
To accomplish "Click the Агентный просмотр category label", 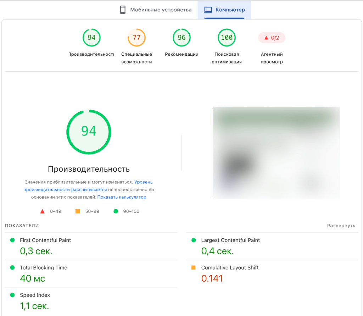I will pyautogui.click(x=272, y=58).
